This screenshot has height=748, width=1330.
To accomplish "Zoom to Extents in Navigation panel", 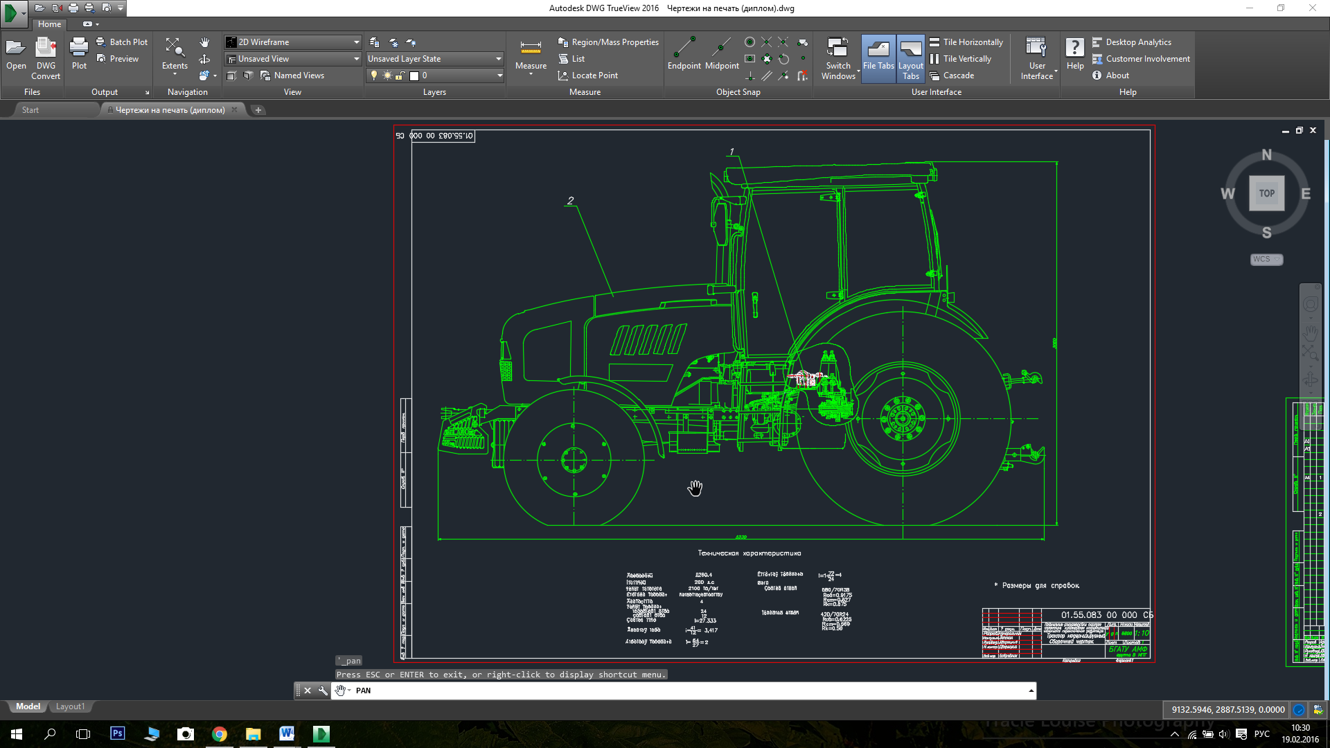I will point(175,55).
